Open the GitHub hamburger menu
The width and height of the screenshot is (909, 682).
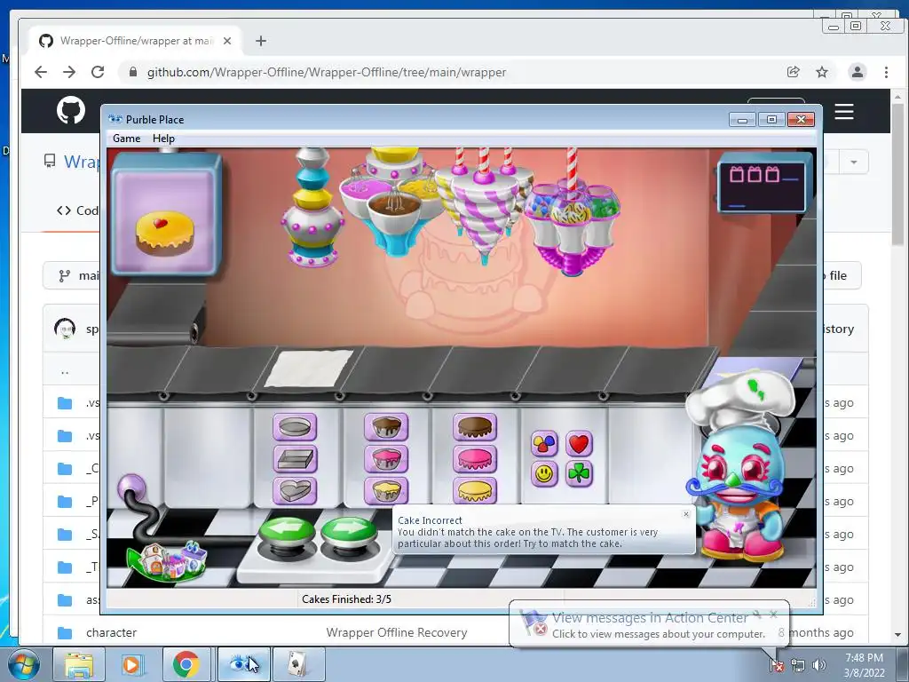[x=844, y=111]
